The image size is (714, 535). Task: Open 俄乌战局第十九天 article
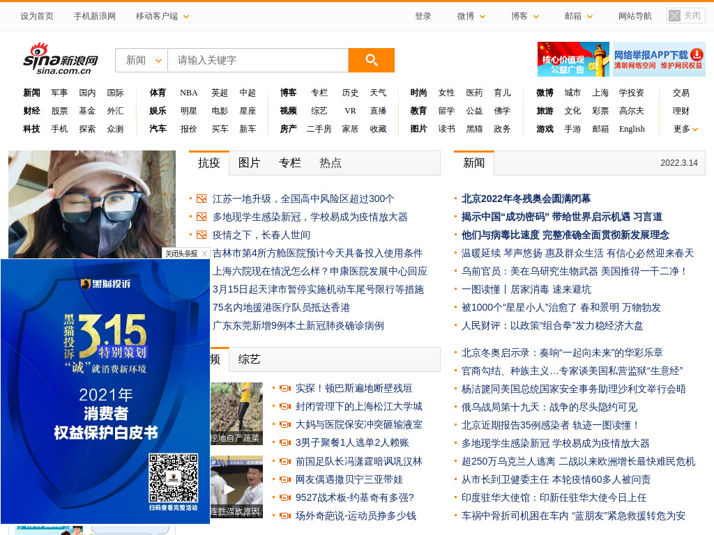(549, 408)
